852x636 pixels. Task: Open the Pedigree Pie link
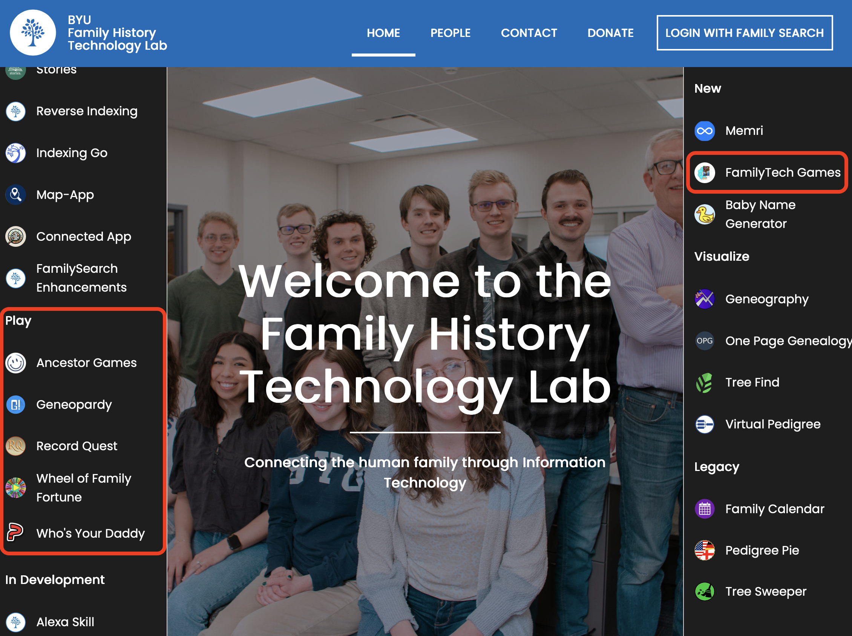click(762, 550)
